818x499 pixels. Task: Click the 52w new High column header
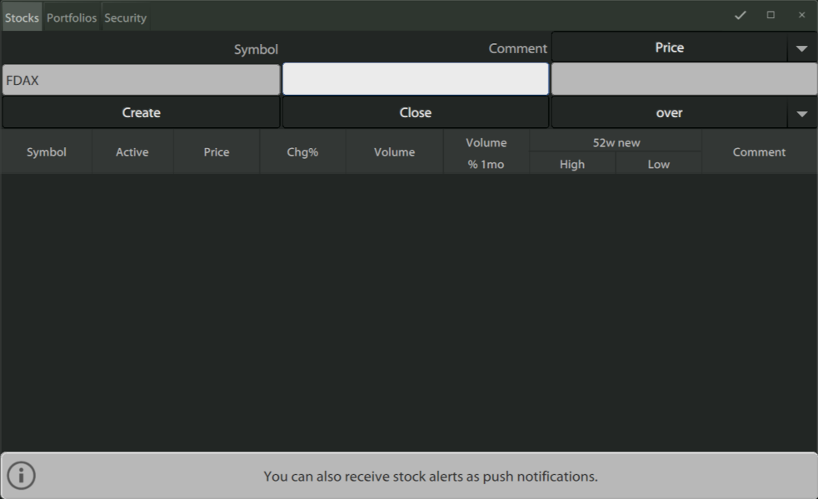572,164
